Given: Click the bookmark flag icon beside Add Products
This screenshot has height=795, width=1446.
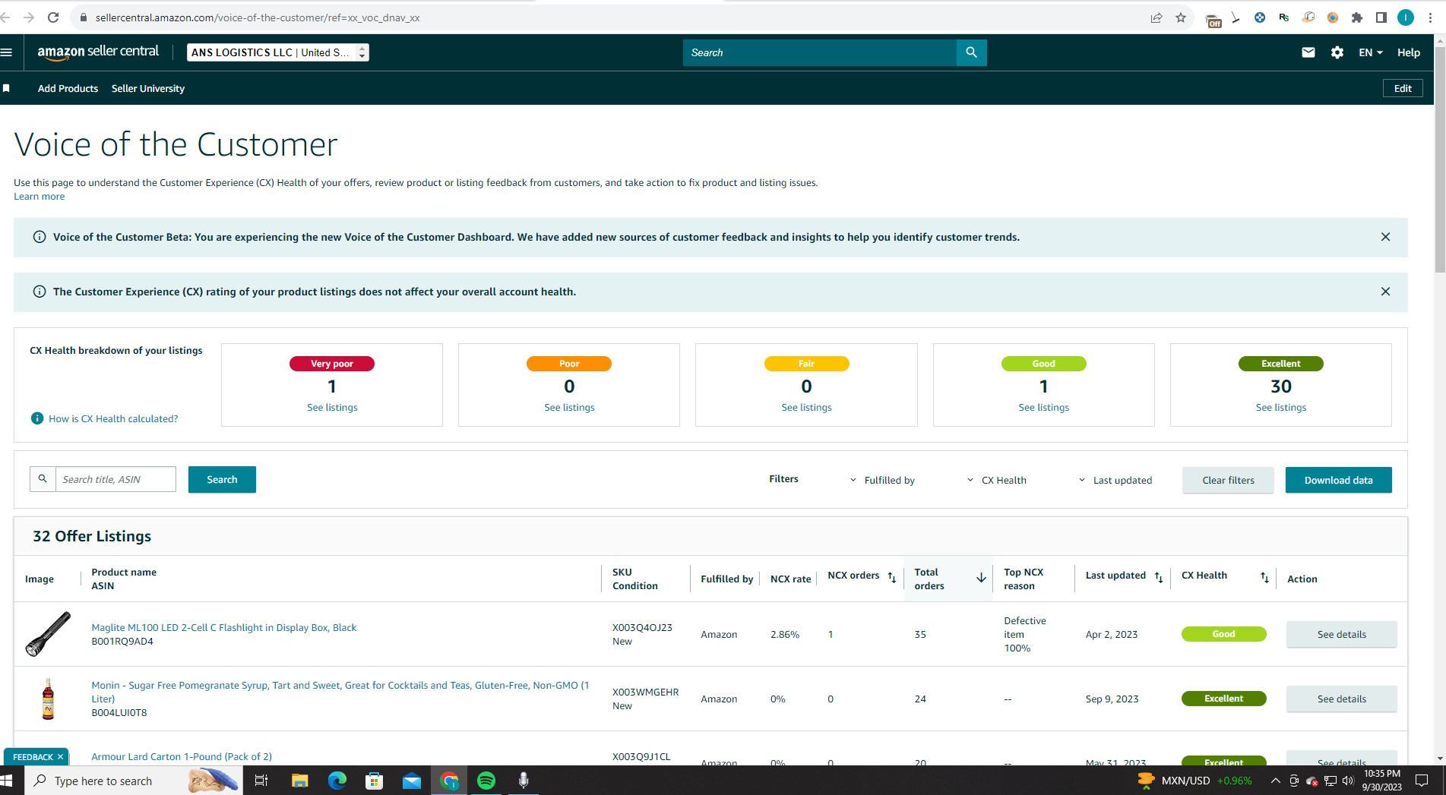Looking at the screenshot, I should tap(6, 88).
